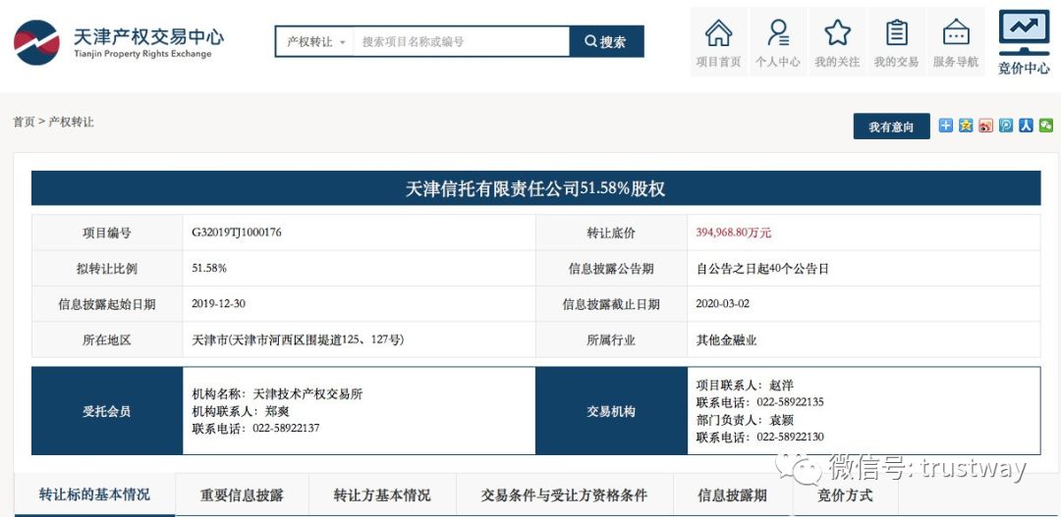Image resolution: width=1061 pixels, height=517 pixels.
Task: Focus the project name search field
Action: pyautogui.click(x=461, y=42)
